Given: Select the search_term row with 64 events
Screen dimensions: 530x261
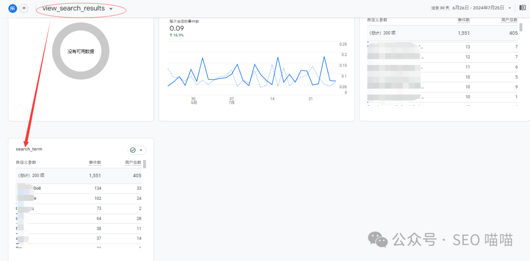Looking at the screenshot, I should 79,219.
